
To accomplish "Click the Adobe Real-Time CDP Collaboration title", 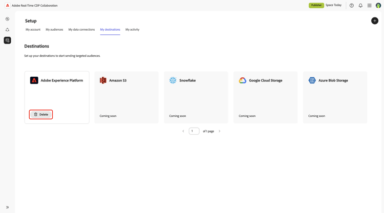I will pos(34,6).
